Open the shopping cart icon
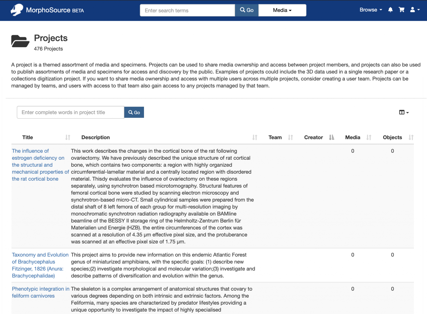The image size is (427, 314). tap(401, 9)
